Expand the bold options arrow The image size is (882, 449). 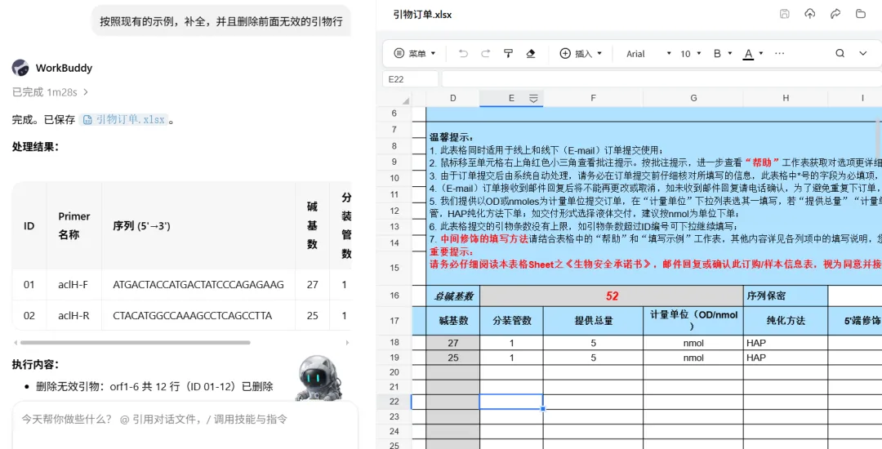pyautogui.click(x=730, y=53)
